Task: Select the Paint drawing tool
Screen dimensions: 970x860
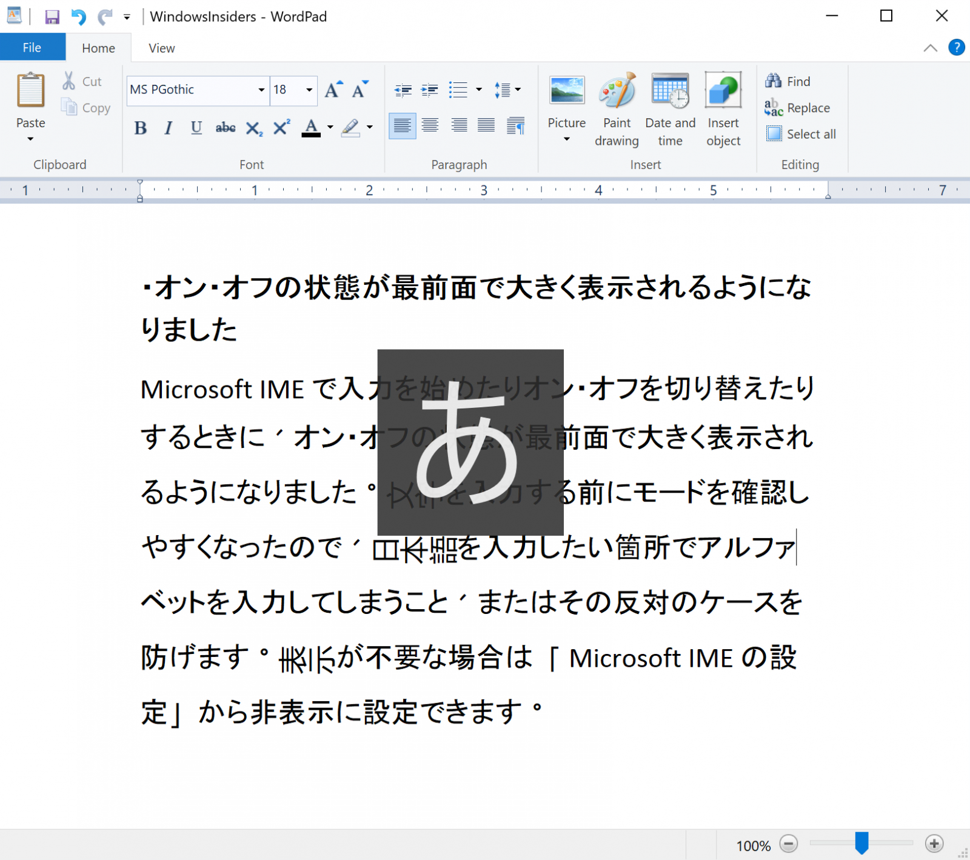Action: point(617,109)
